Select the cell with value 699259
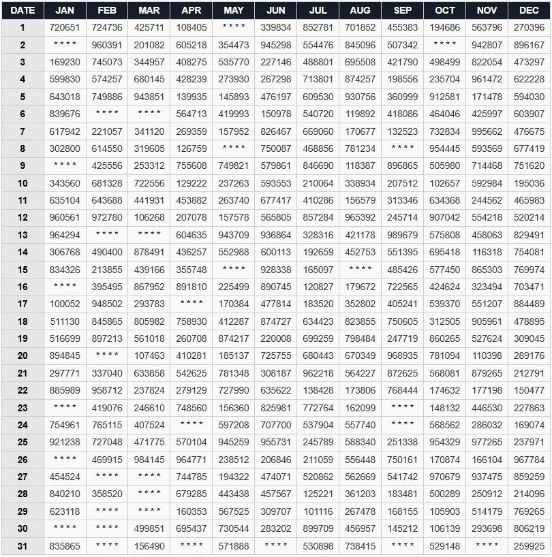 318,339
